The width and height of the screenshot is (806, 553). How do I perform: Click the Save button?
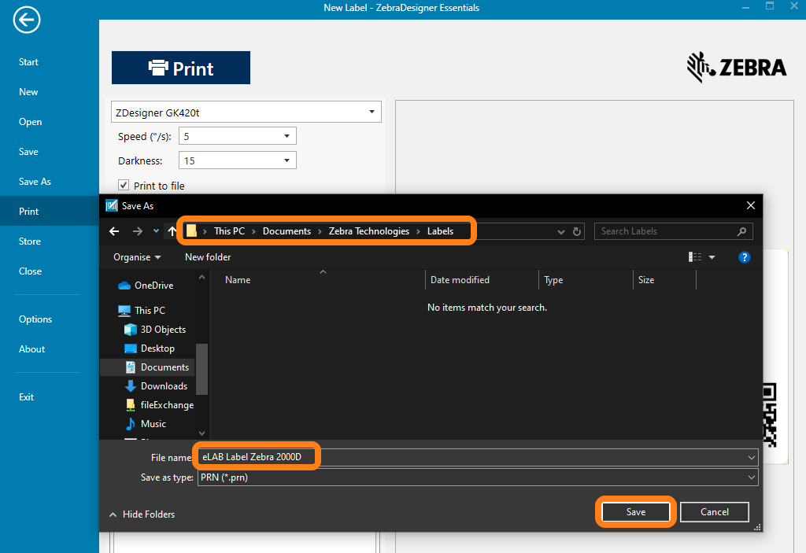(x=635, y=512)
